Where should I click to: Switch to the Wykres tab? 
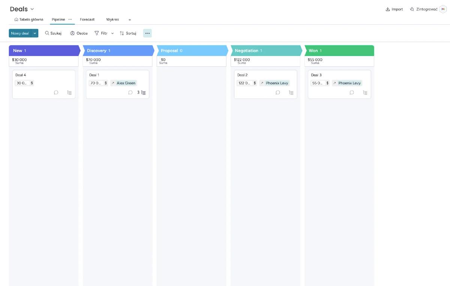pyautogui.click(x=112, y=19)
